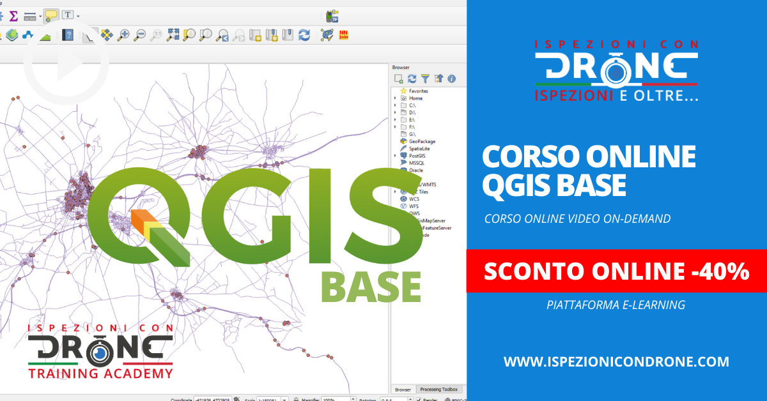The image size is (767, 401).
Task: Click Collapse All in Browser panel
Action: pyautogui.click(x=438, y=79)
